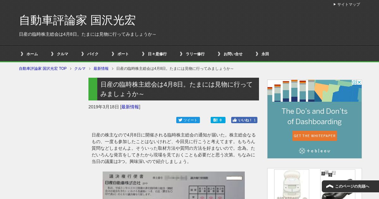Like the article with the いいね! button
This screenshot has width=379, height=199.
coord(244,120)
